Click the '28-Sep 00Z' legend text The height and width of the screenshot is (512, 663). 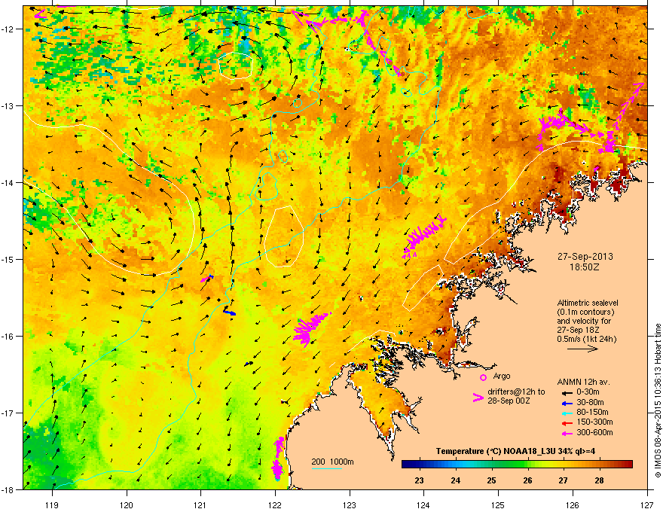point(509,401)
